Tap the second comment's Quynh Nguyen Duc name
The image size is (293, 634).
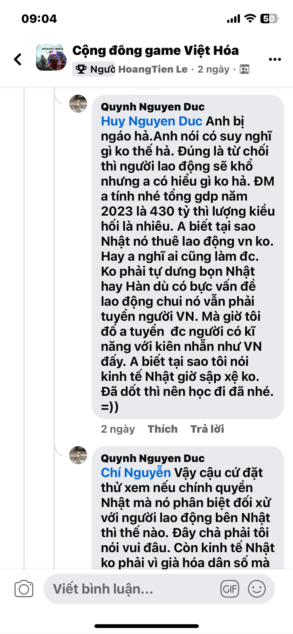point(153,458)
